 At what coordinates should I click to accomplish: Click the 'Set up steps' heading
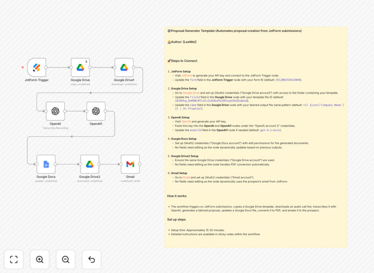(x=176, y=219)
